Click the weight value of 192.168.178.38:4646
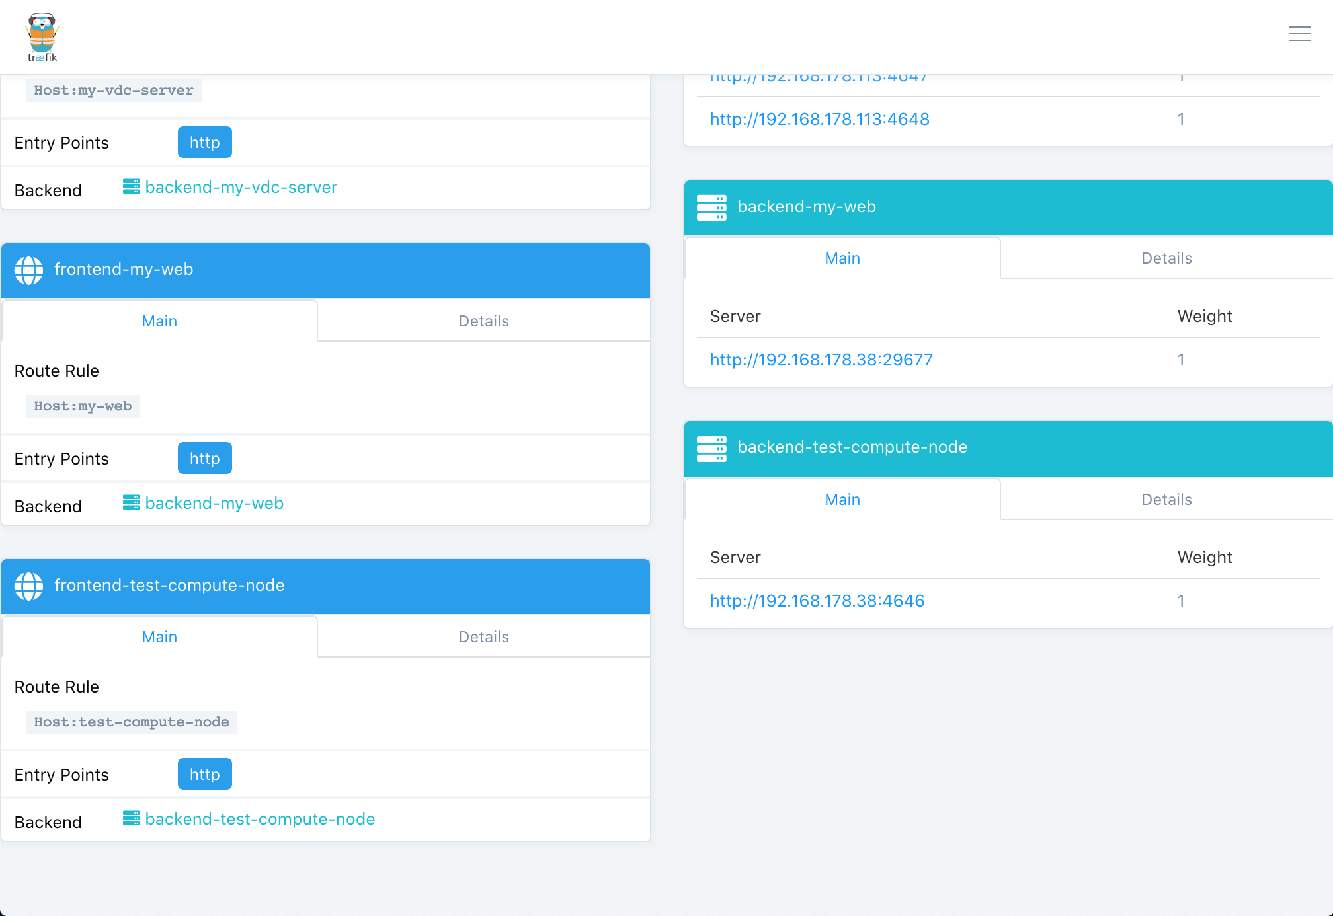 pyautogui.click(x=1181, y=601)
